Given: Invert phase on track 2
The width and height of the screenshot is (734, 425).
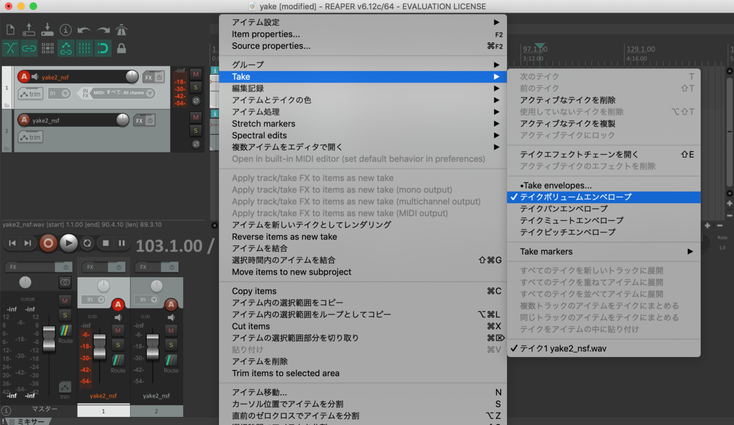Looking at the screenshot, I should [x=196, y=144].
